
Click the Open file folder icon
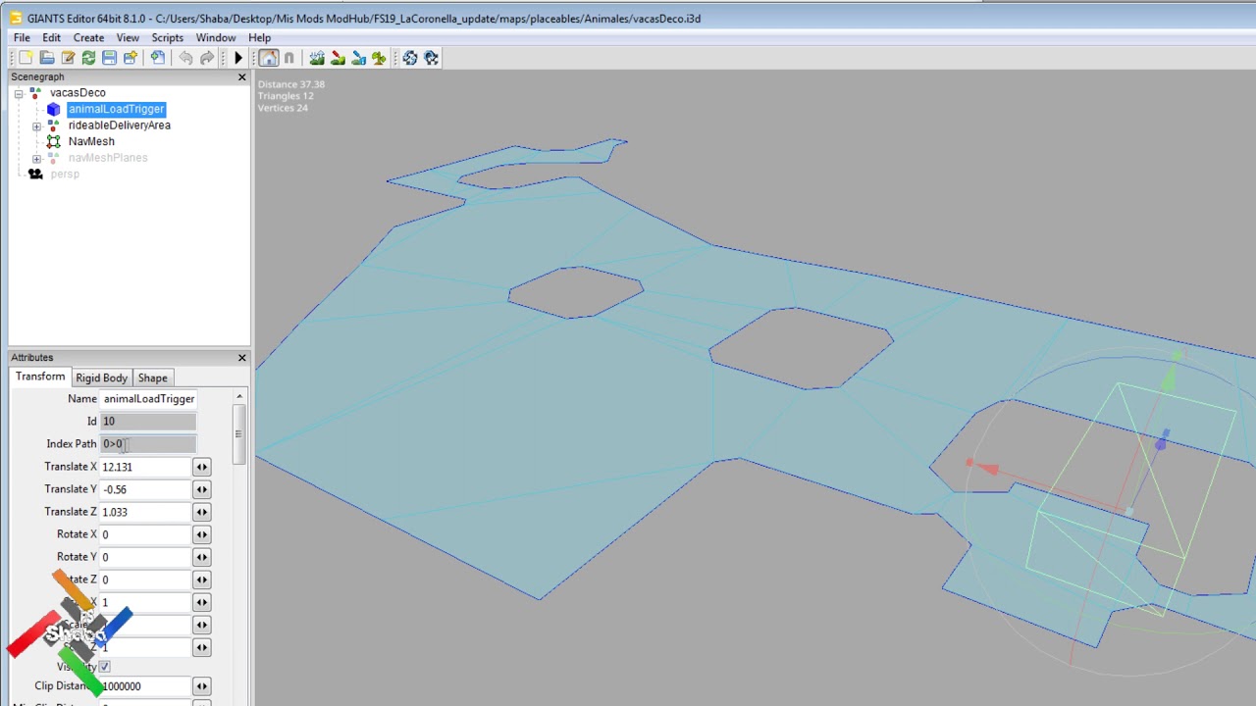tap(46, 58)
